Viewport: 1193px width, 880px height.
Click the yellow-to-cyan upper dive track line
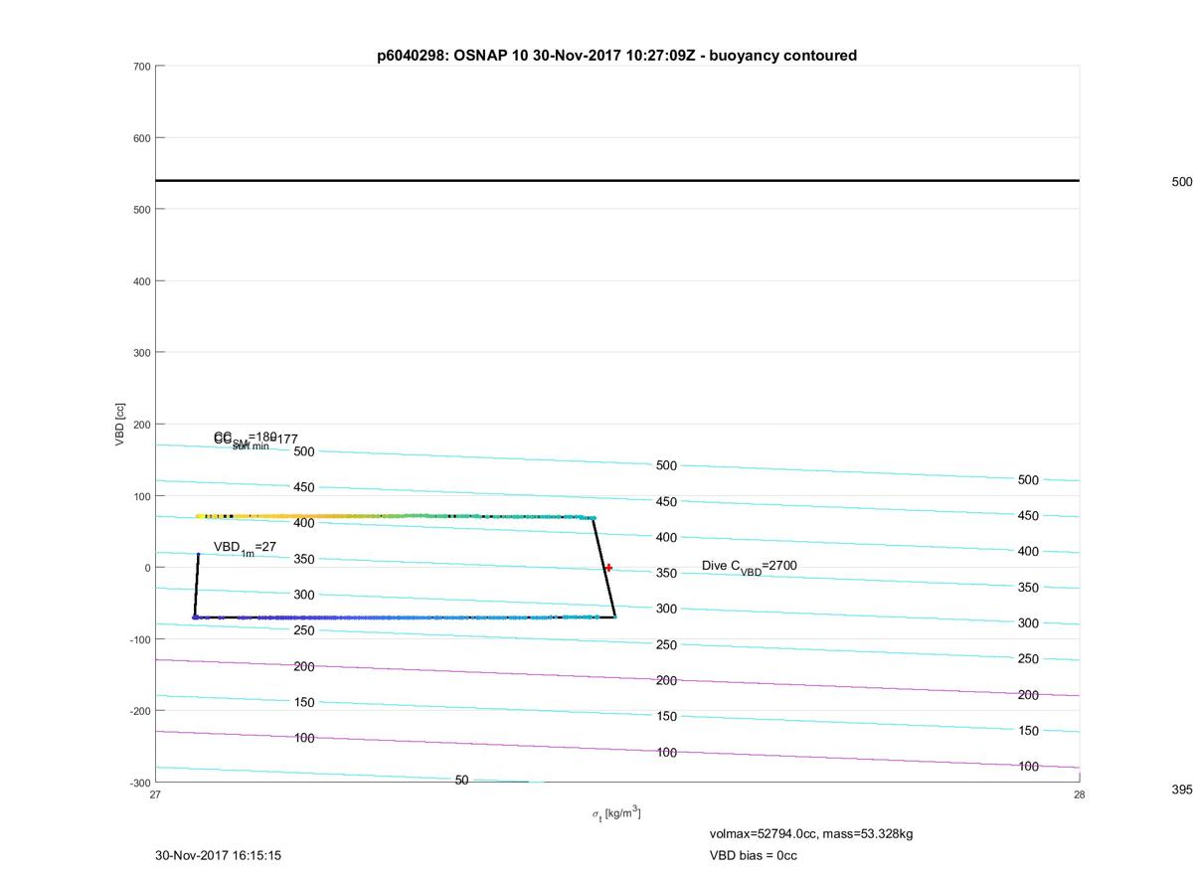click(x=396, y=516)
